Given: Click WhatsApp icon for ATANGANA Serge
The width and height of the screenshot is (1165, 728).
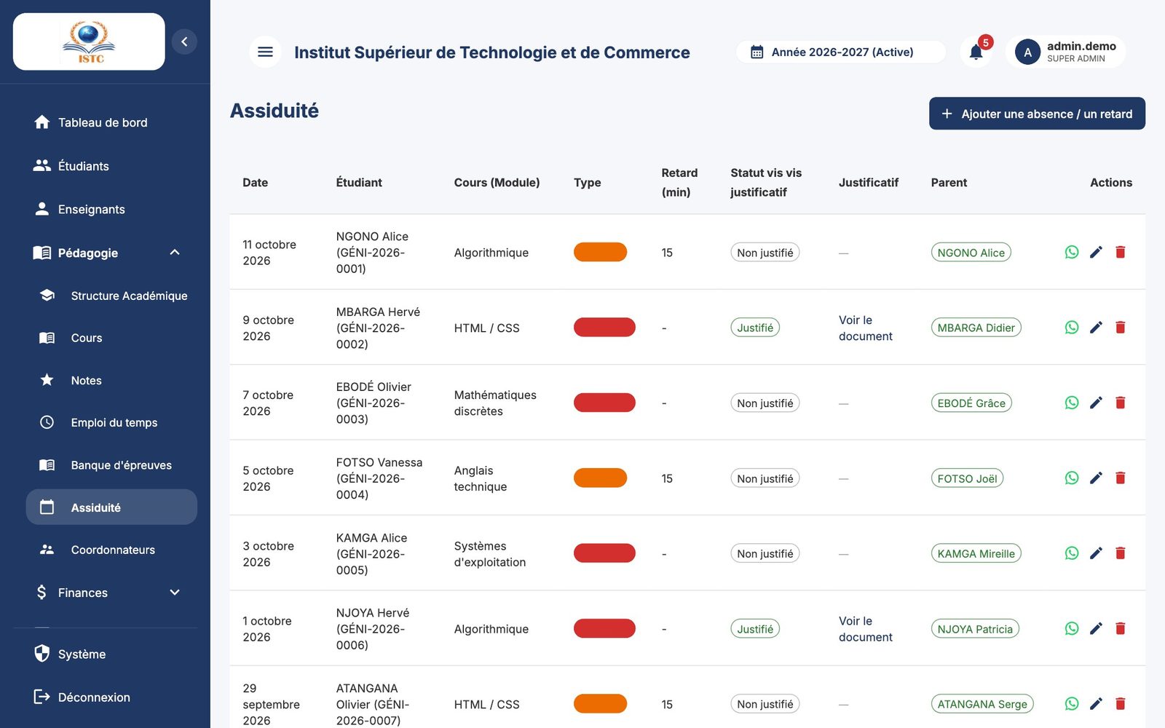Looking at the screenshot, I should pyautogui.click(x=1071, y=704).
